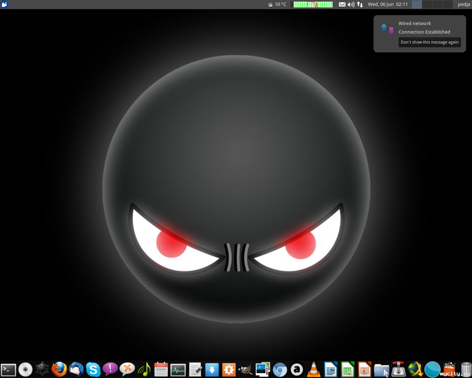Open the volume control in panel

coord(351,4)
